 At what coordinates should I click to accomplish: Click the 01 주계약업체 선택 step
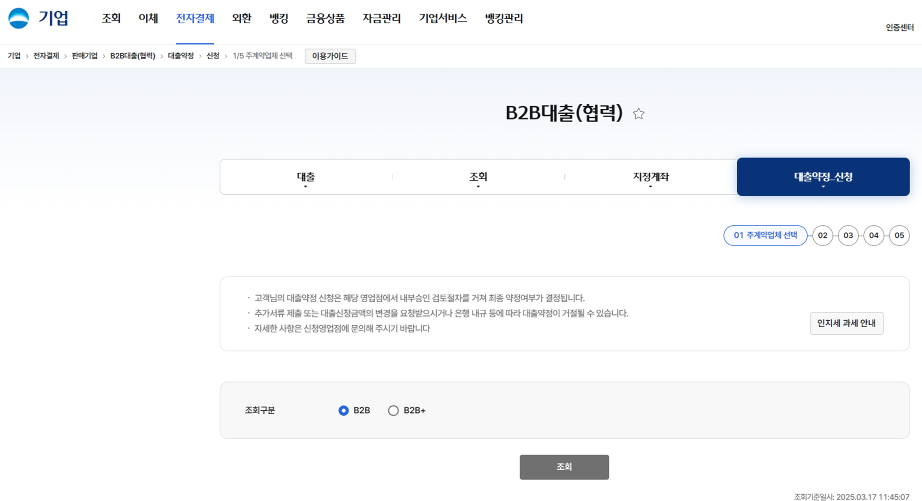click(x=765, y=235)
